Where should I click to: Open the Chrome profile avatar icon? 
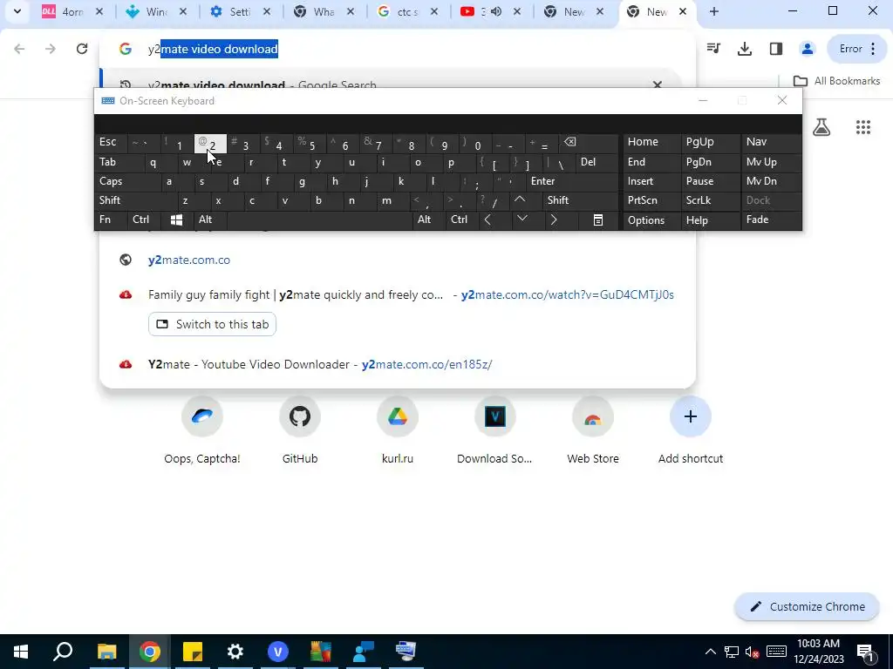[x=807, y=49]
